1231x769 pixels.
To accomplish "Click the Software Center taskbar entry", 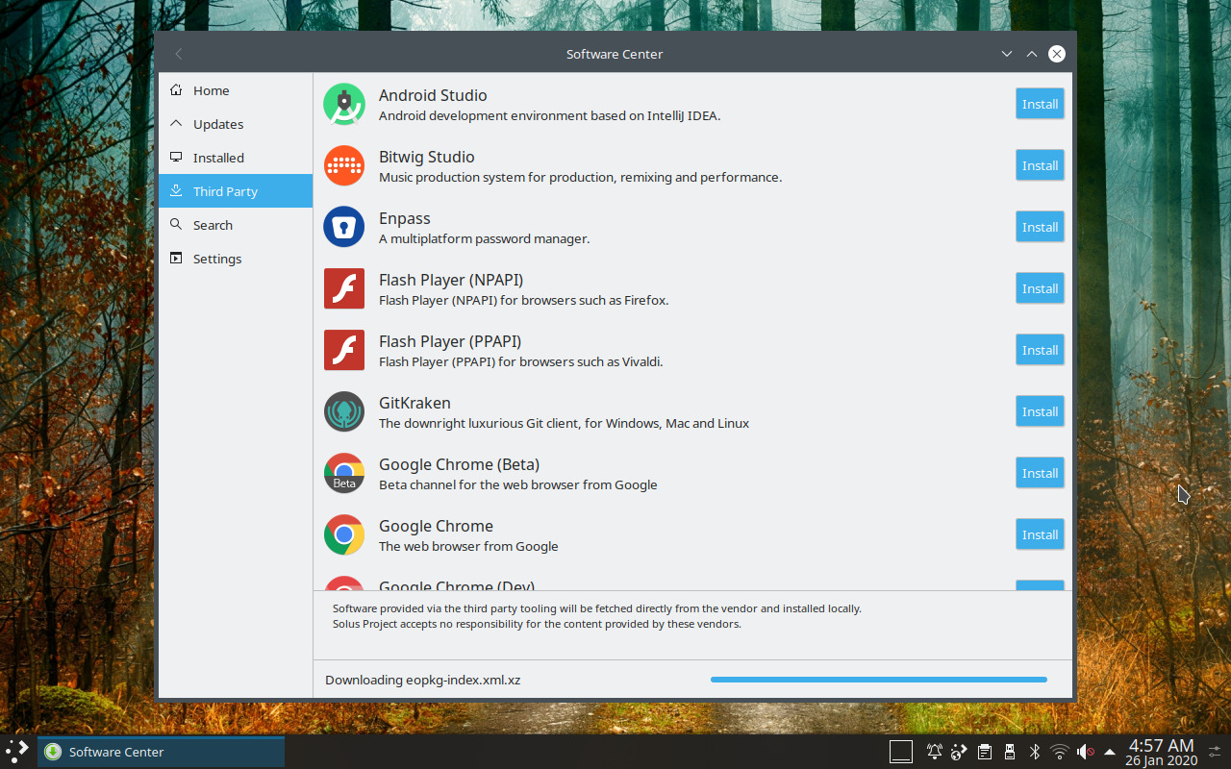I will (x=161, y=752).
